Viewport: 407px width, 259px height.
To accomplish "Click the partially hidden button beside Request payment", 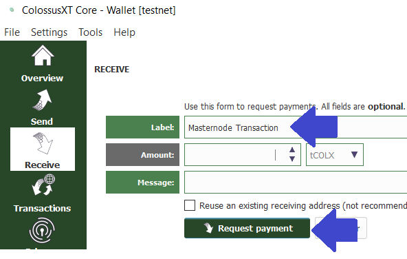I will [341, 228].
